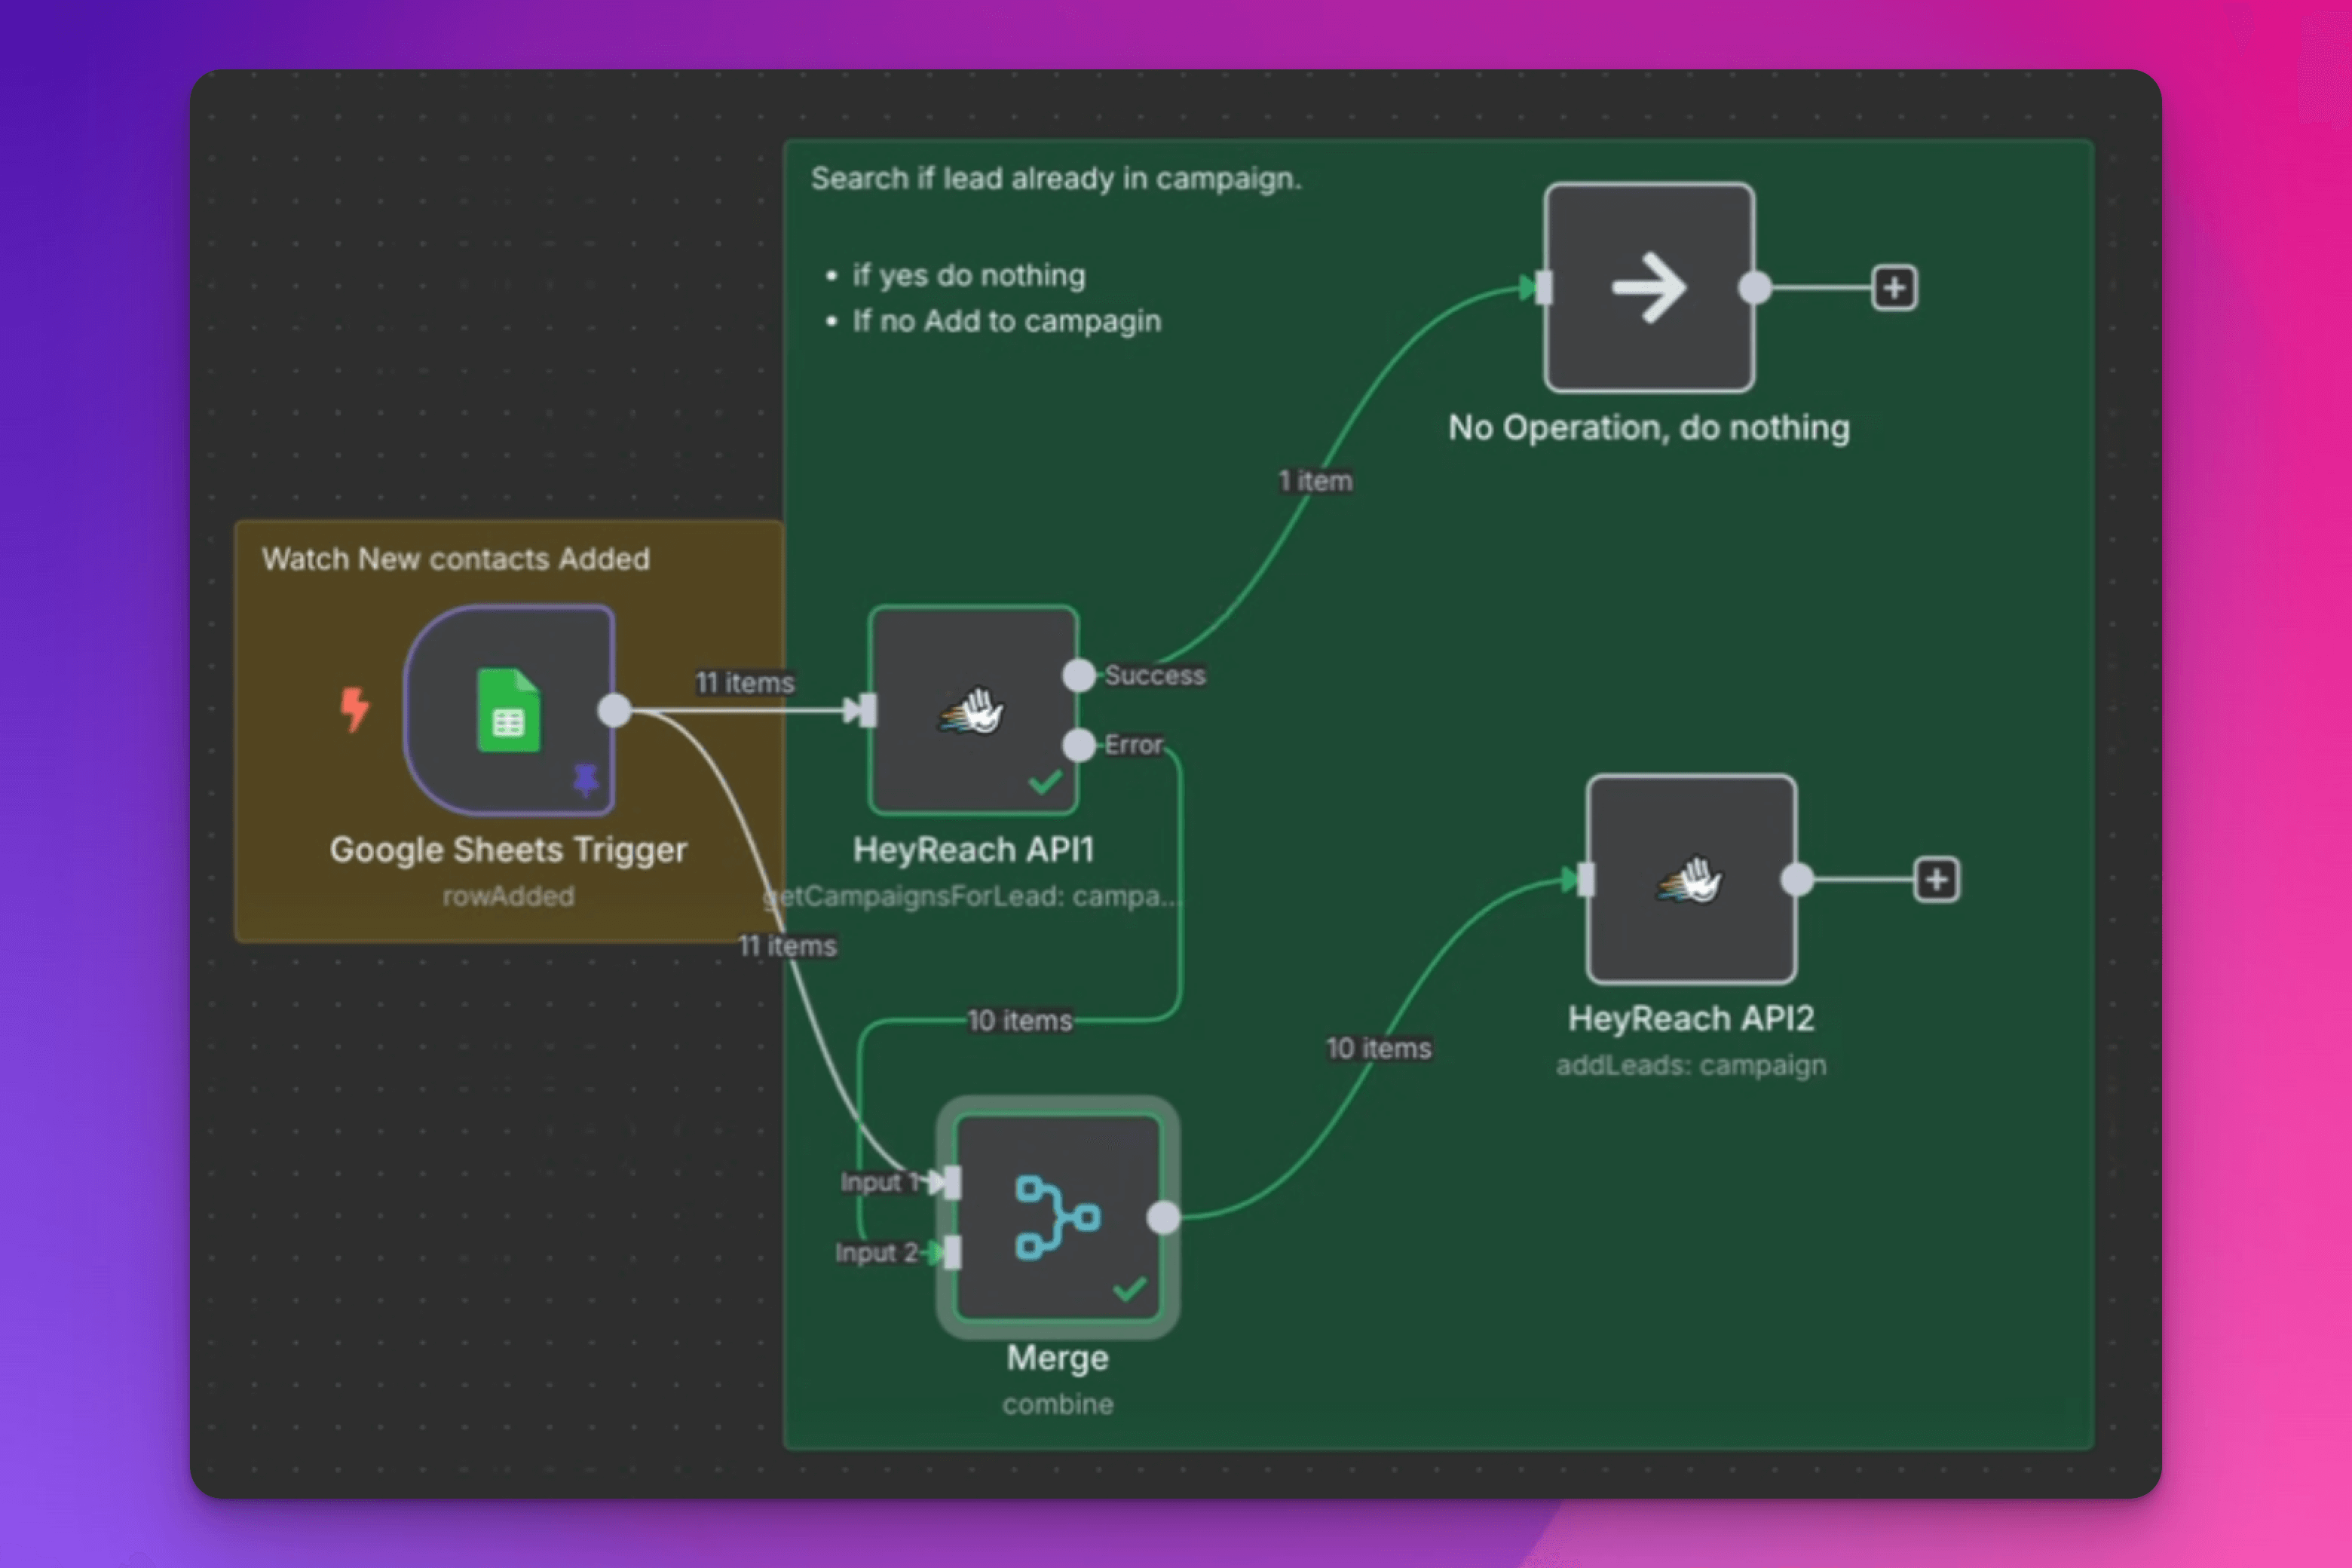Click the '10 items' label toward HeyReach API2

(x=1379, y=1048)
